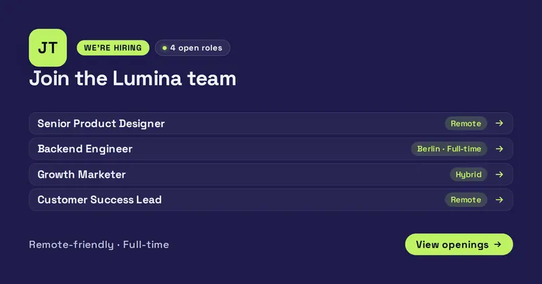Click the green status dot beside open roles

point(165,48)
